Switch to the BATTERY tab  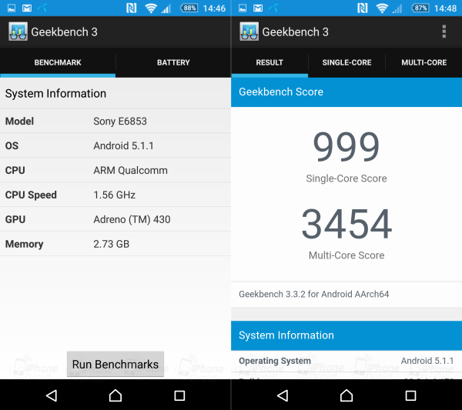173,62
